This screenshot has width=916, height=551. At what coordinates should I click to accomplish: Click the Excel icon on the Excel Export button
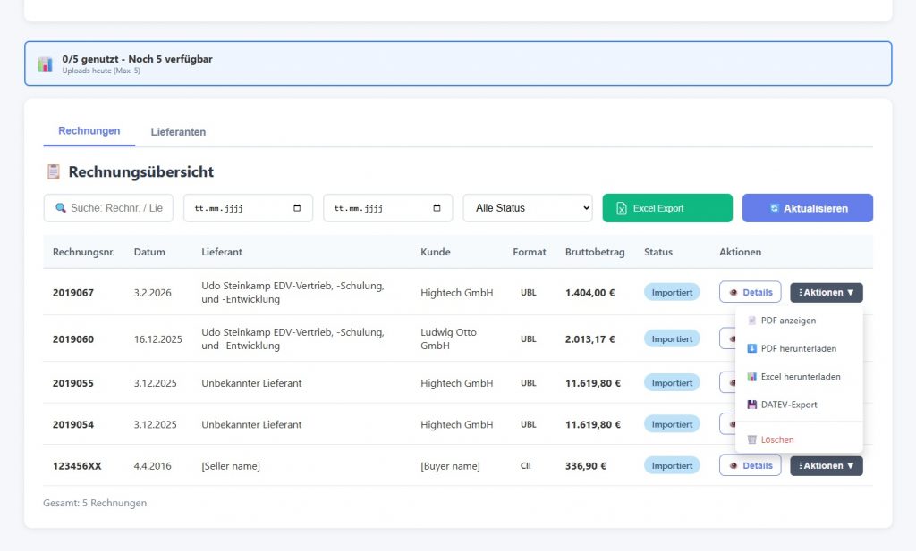point(621,207)
